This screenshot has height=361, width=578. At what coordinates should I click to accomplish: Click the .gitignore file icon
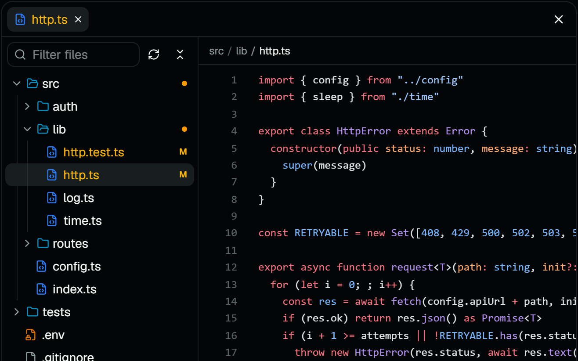coord(31,357)
